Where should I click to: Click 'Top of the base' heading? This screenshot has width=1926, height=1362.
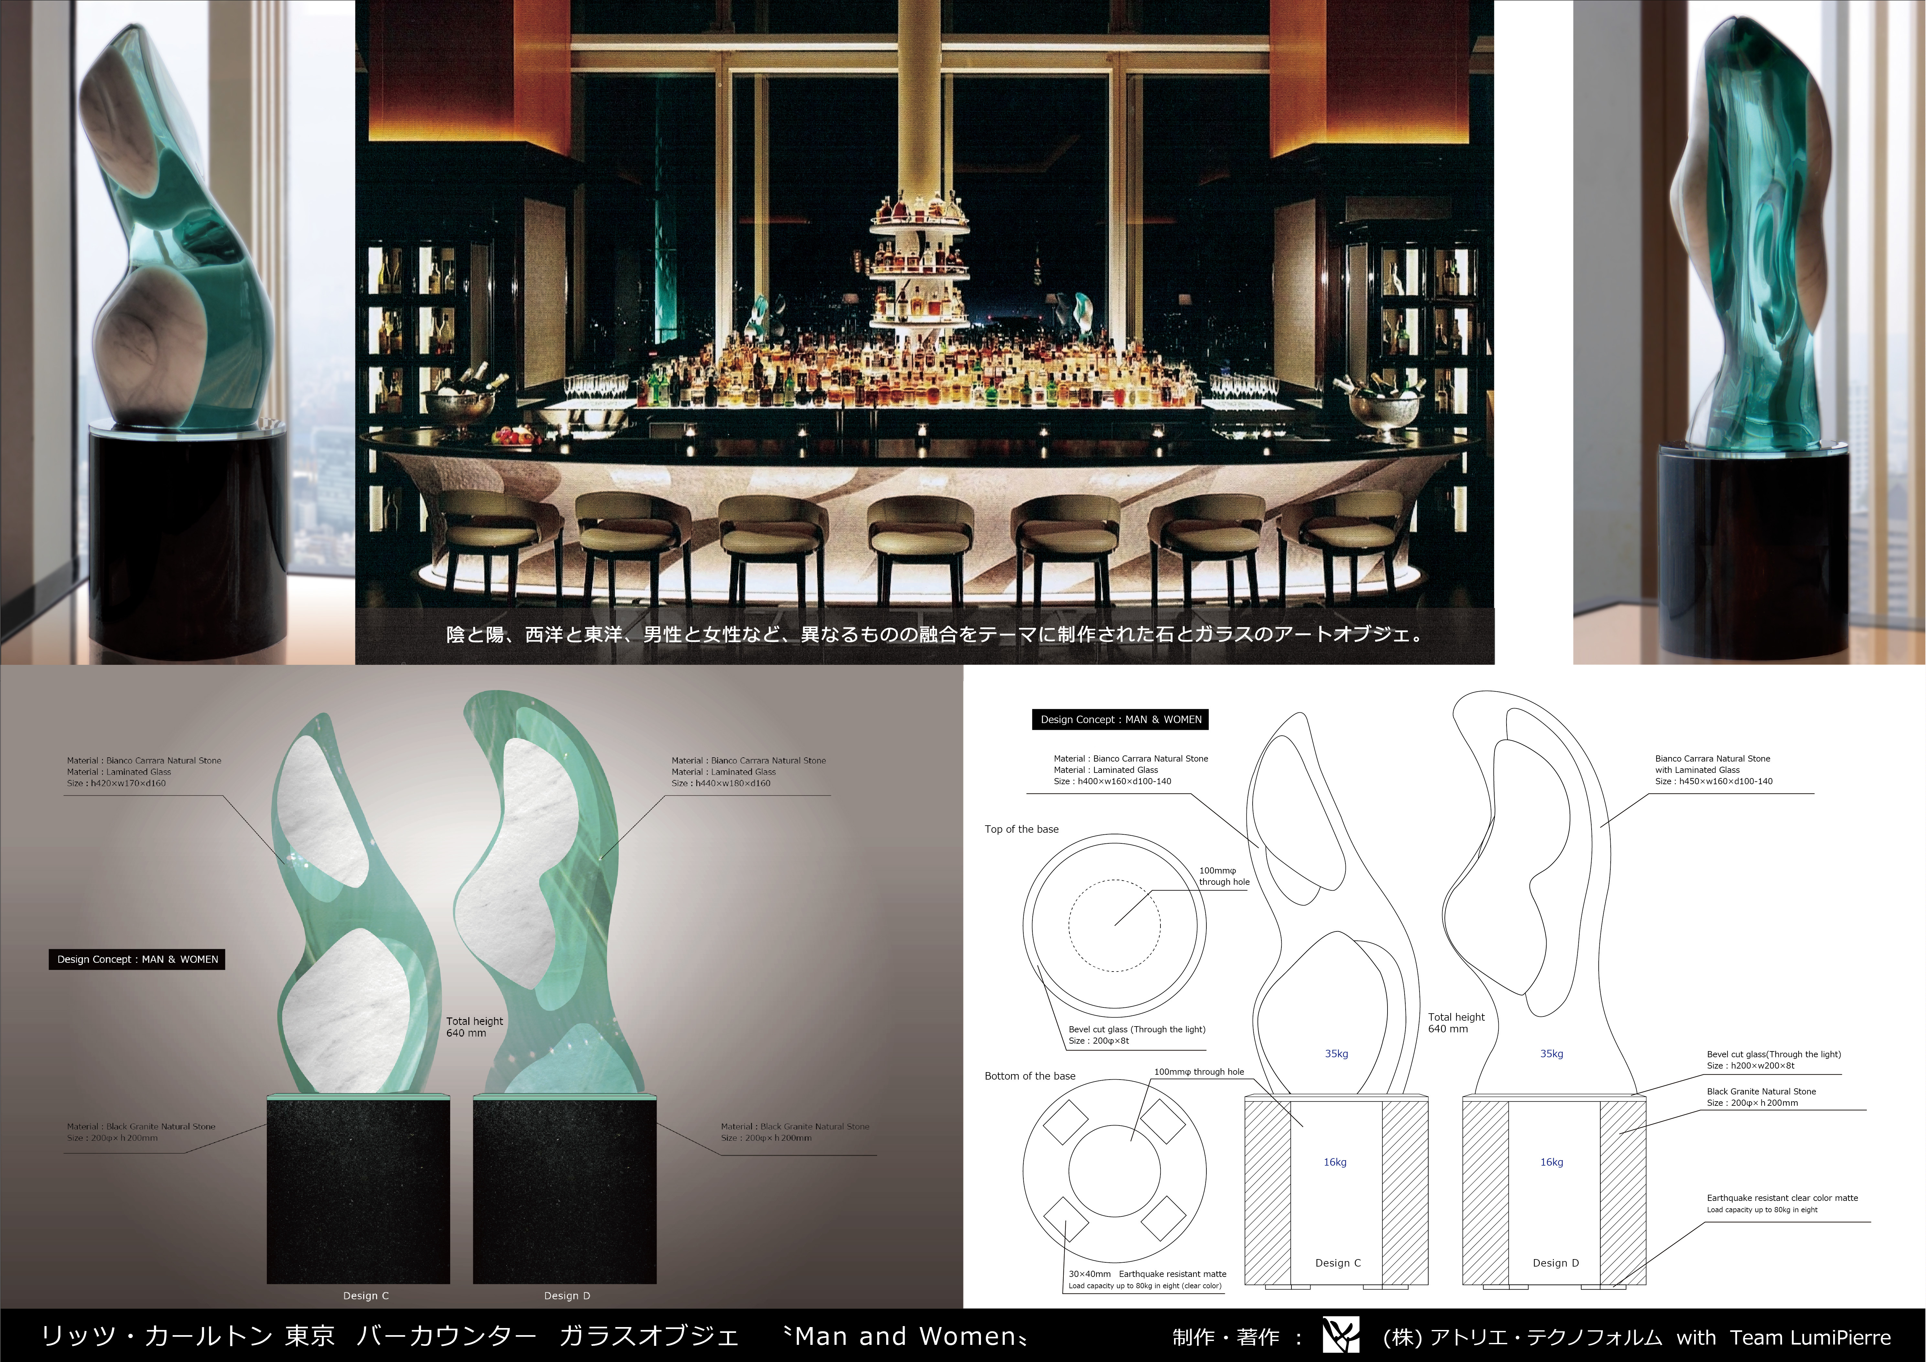(1022, 829)
